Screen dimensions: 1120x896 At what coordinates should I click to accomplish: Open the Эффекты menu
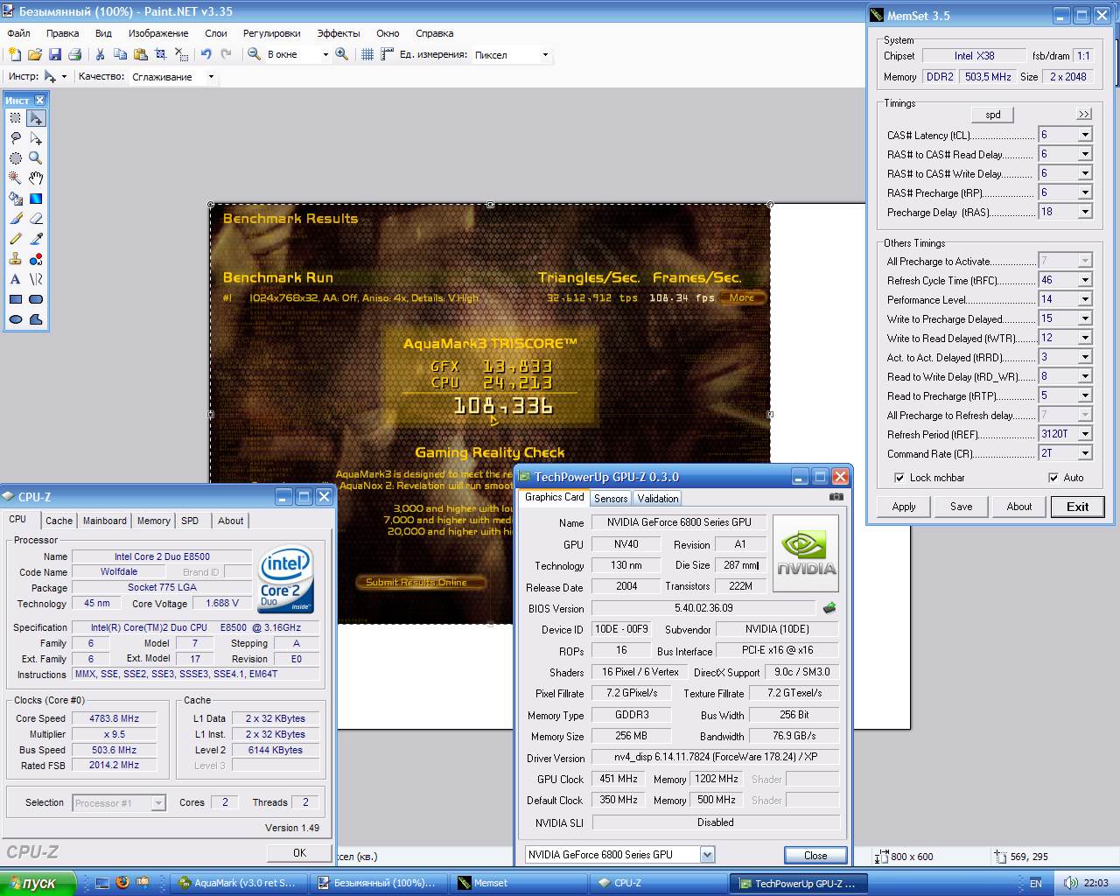tap(339, 33)
